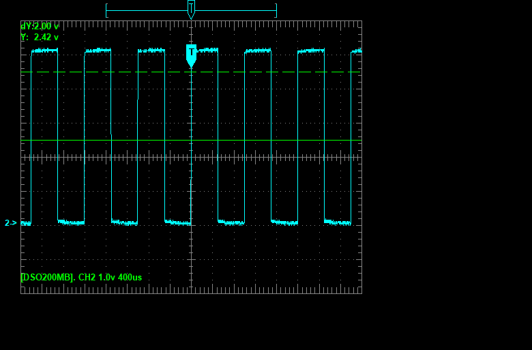The height and width of the screenshot is (350, 532).
Task: Click right end of the top timebase bracket
Action: coord(276,10)
